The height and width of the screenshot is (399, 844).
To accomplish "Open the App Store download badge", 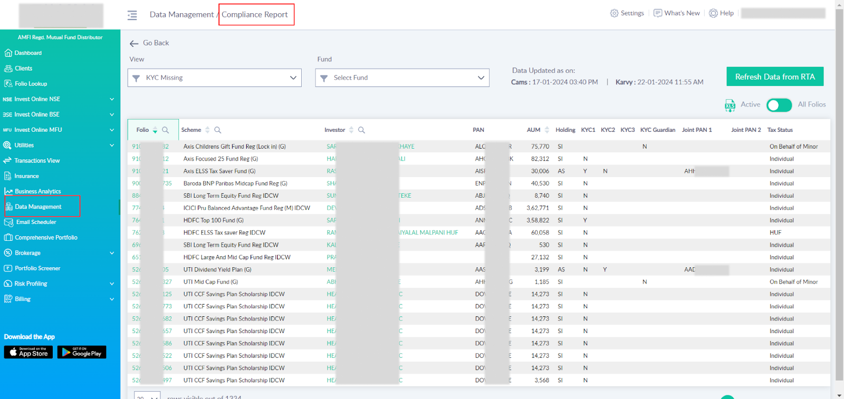I will point(28,352).
